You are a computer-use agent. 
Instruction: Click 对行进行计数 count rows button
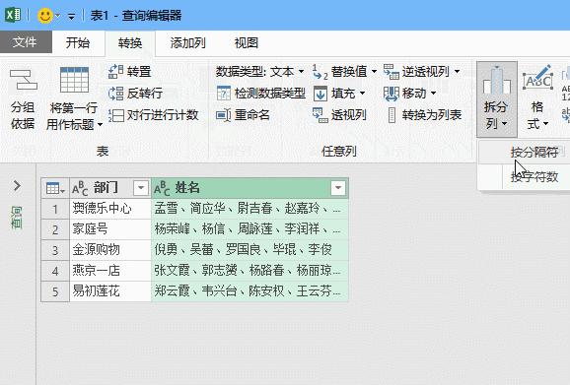tap(154, 115)
